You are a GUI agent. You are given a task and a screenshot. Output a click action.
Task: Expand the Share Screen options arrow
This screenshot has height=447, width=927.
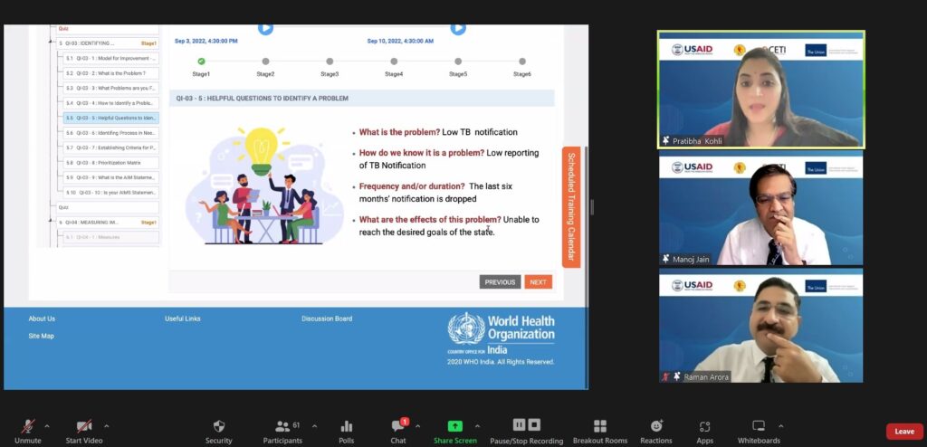pyautogui.click(x=477, y=425)
